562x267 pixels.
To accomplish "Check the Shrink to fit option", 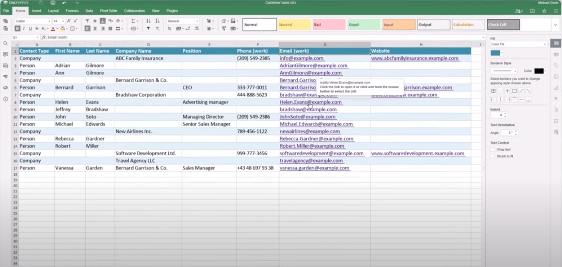I will pyautogui.click(x=492, y=156).
